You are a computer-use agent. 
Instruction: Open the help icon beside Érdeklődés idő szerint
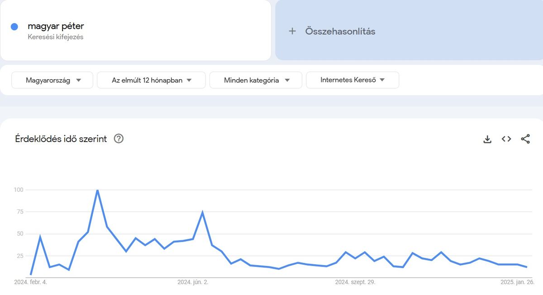pyautogui.click(x=119, y=138)
